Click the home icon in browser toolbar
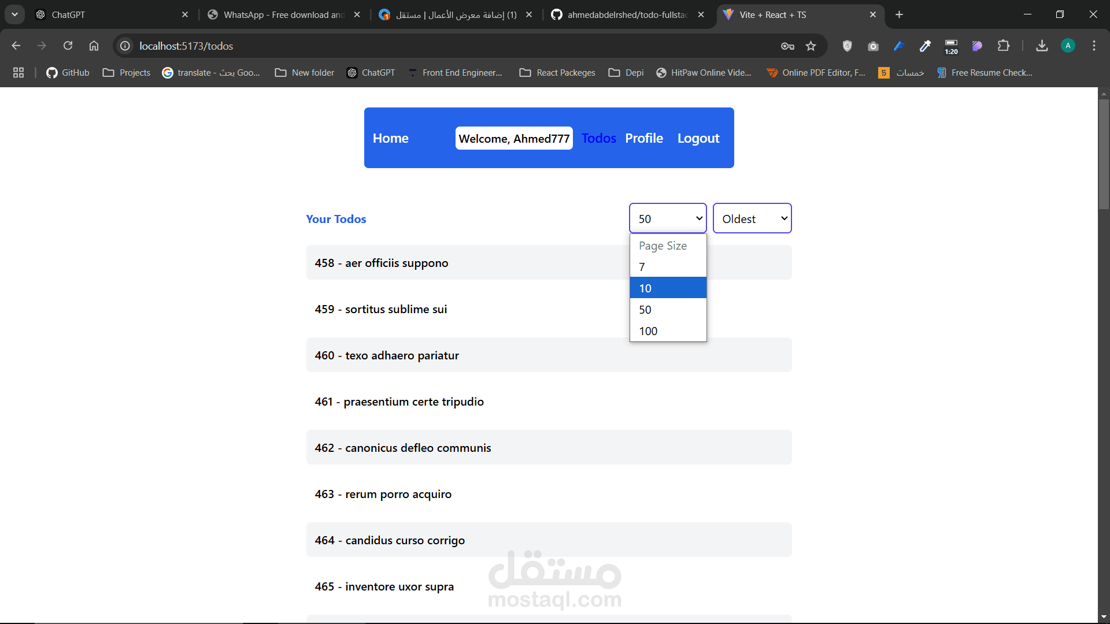Screen dimensions: 1110x624 pyautogui.click(x=94, y=46)
